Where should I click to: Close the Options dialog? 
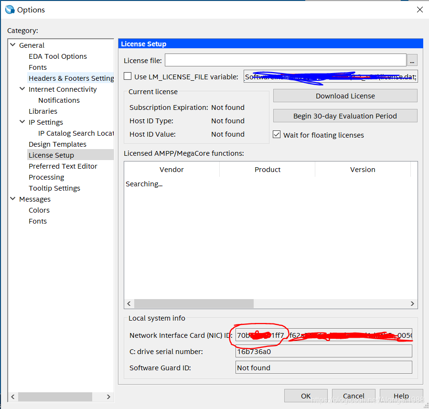click(420, 10)
